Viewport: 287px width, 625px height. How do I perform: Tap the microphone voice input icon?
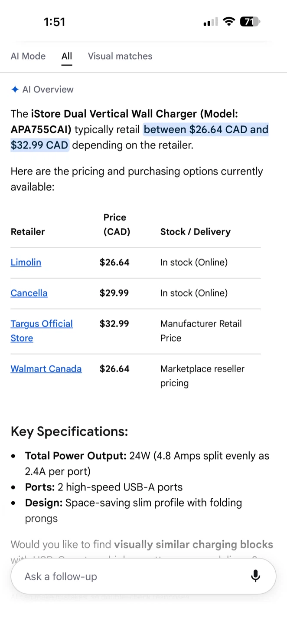(x=255, y=576)
